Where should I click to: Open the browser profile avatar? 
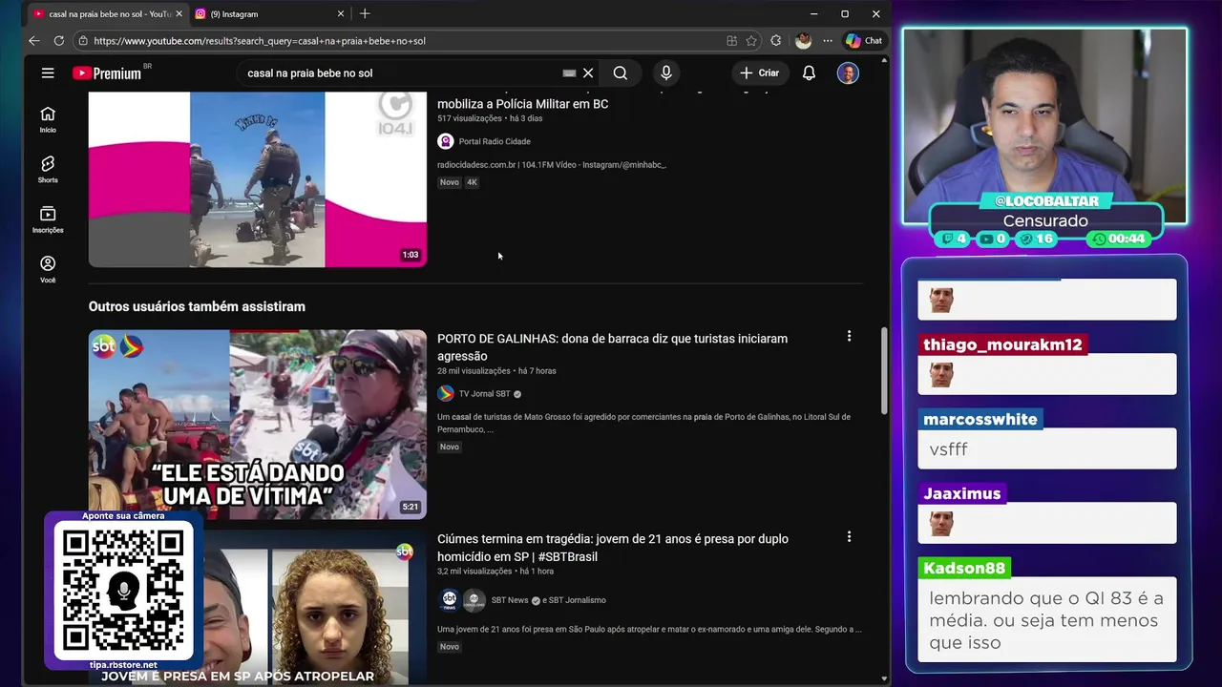pyautogui.click(x=803, y=41)
